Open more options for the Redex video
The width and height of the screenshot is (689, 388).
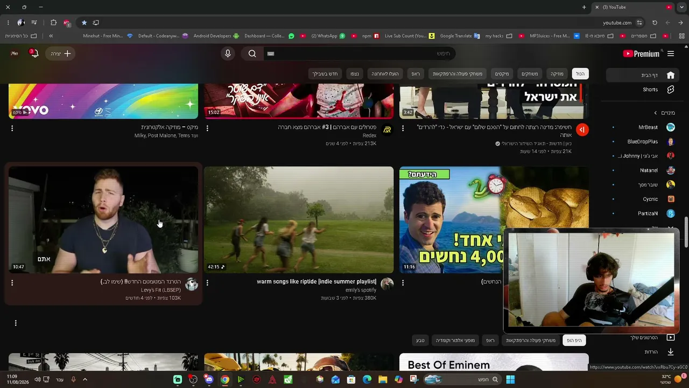point(207,128)
